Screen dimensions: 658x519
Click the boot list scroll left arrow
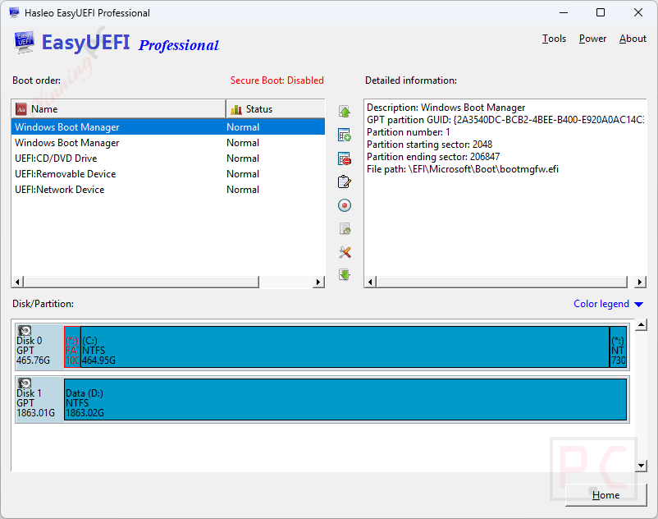(17, 282)
